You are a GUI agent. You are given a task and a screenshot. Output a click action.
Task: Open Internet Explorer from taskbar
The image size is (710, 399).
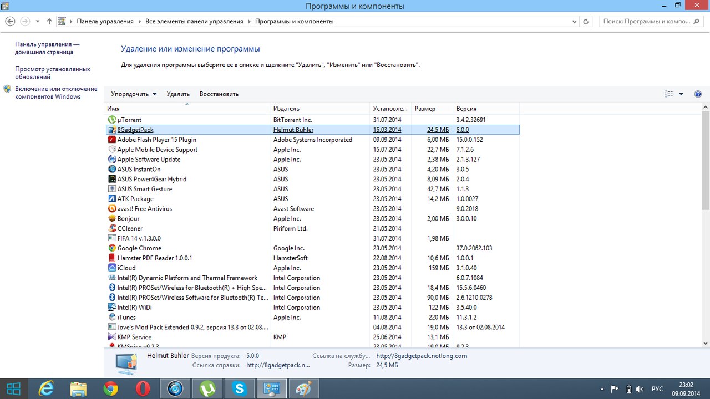pyautogui.click(x=46, y=388)
